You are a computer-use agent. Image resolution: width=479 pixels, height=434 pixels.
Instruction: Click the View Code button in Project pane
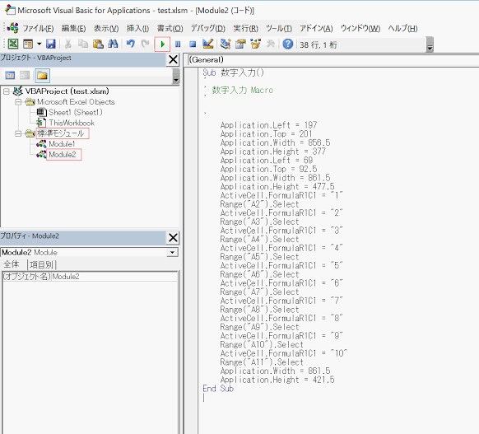(10, 76)
